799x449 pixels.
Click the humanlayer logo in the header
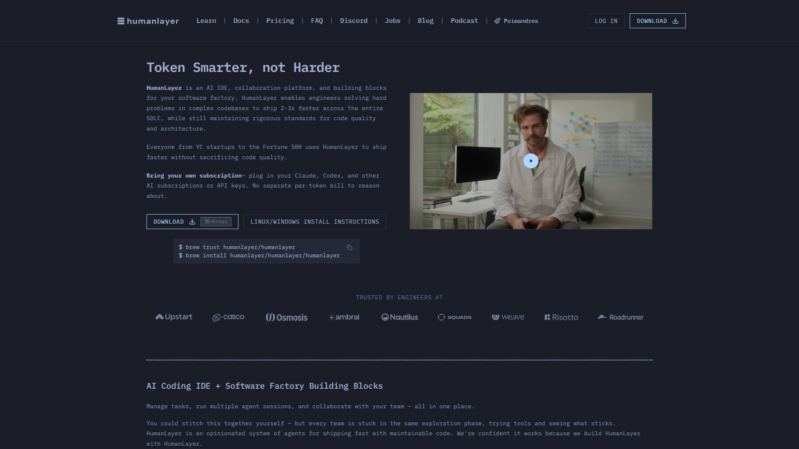(148, 21)
